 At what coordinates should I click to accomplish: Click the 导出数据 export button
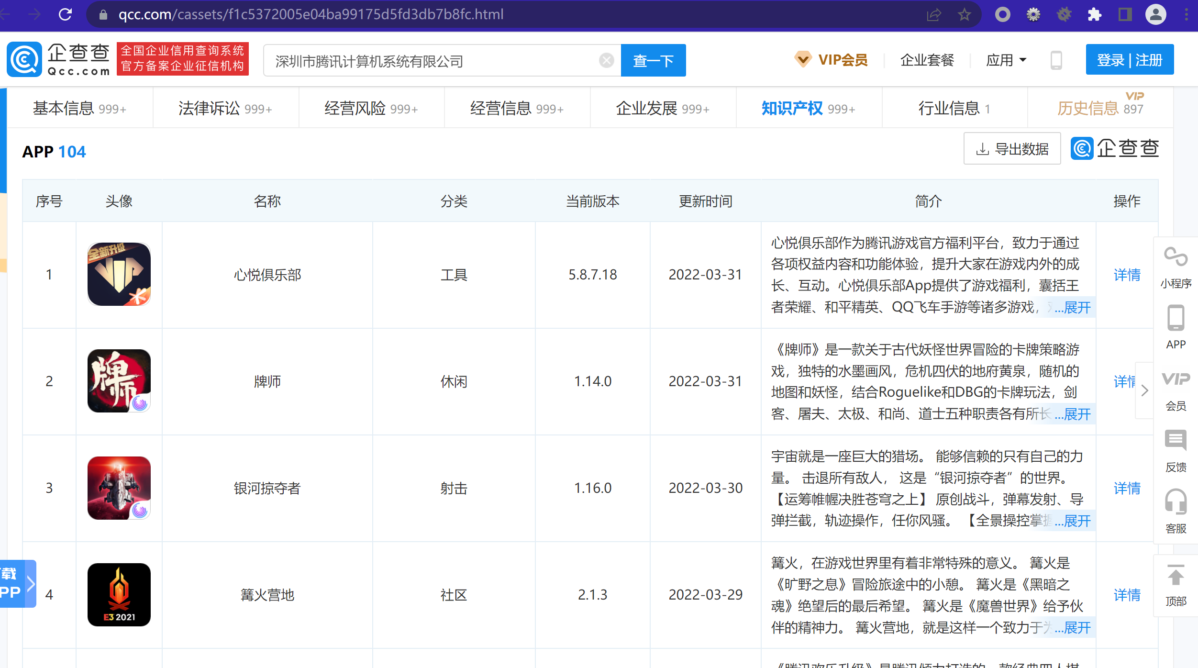(x=1012, y=149)
